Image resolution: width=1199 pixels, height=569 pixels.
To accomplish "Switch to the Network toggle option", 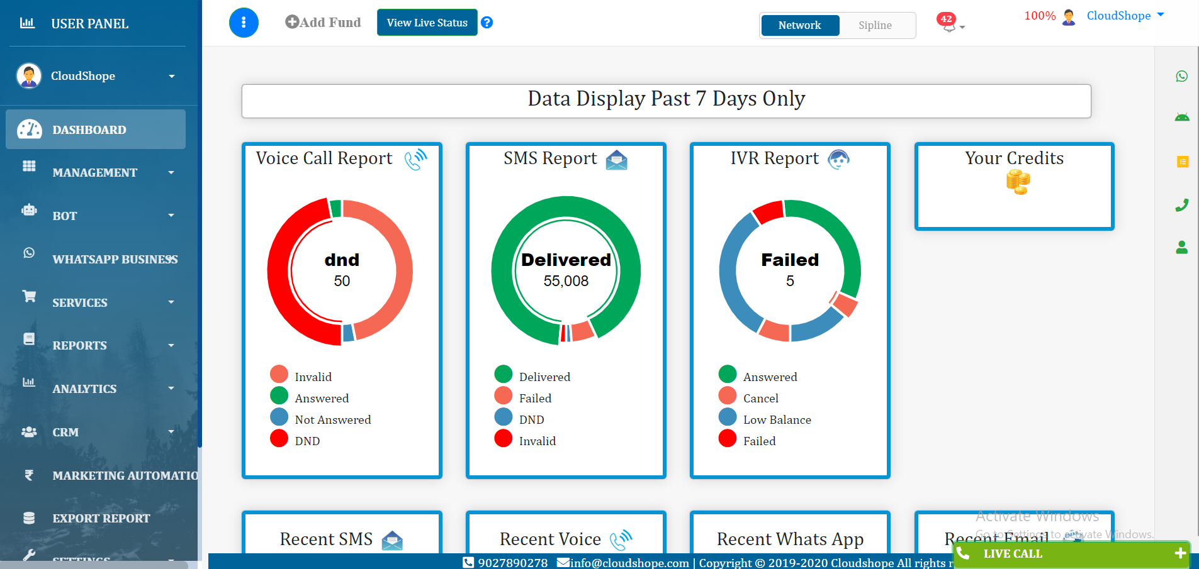I will tap(799, 25).
